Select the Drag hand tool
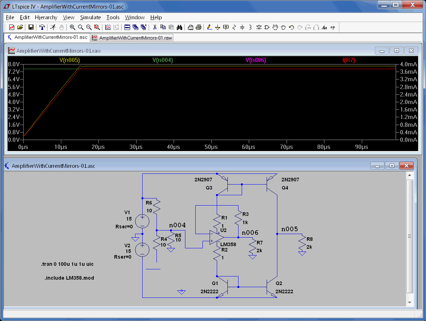Viewport: 426px width, 321px height. pyautogui.click(x=283, y=27)
